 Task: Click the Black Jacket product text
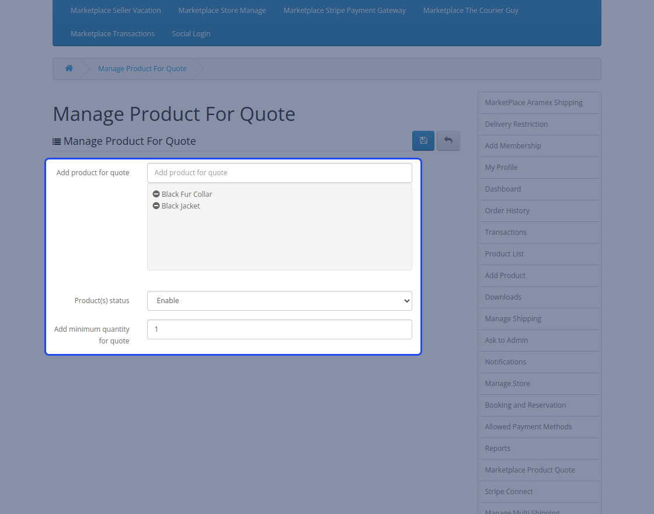click(180, 206)
